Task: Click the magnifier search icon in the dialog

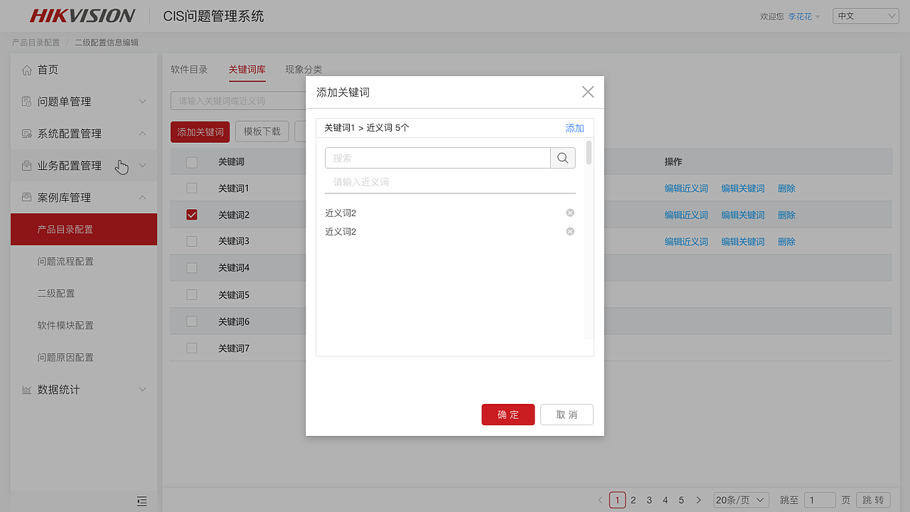Action: (x=562, y=157)
